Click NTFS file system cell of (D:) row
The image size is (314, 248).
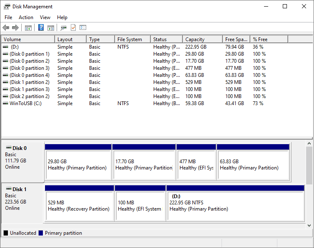pos(123,47)
